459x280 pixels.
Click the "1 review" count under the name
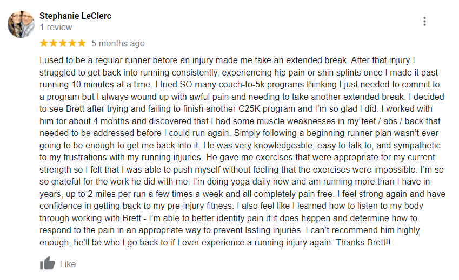click(56, 27)
